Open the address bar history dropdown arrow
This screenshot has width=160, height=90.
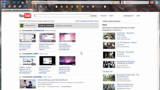(118, 2)
